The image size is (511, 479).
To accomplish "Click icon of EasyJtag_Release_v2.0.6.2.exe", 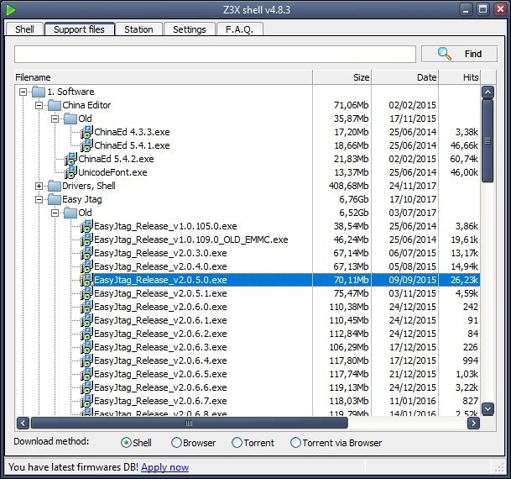I will point(86,334).
